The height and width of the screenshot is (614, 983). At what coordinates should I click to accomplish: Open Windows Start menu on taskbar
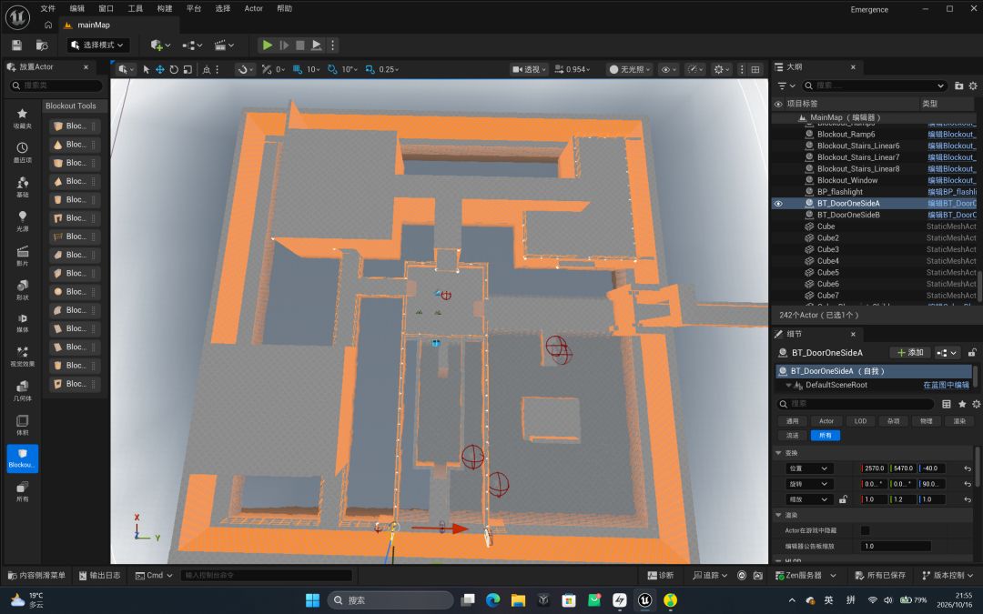tap(312, 600)
